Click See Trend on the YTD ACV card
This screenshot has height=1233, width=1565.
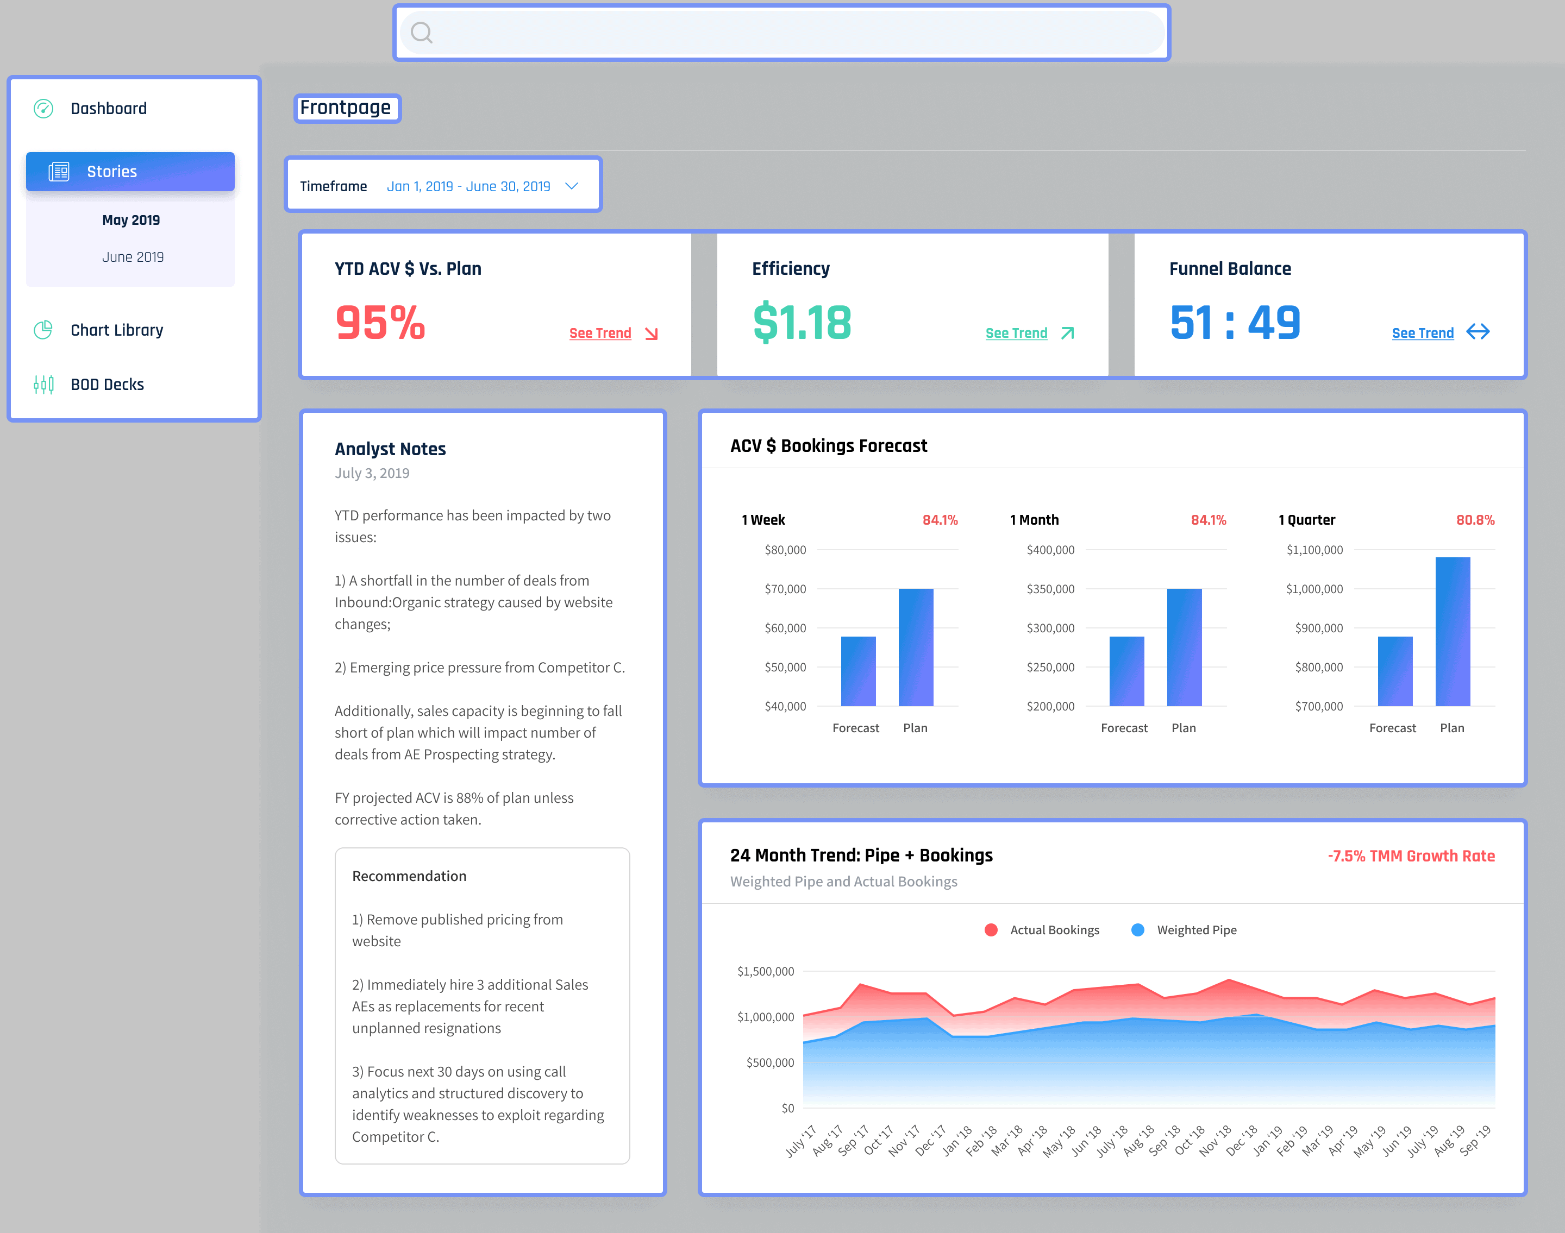coord(600,333)
